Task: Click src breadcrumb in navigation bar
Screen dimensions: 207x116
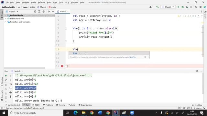Action: tap(19, 7)
